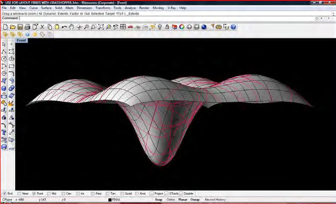Open a file with the folder icon
Viewport: 336px width, 204px height.
[x=13, y=27]
